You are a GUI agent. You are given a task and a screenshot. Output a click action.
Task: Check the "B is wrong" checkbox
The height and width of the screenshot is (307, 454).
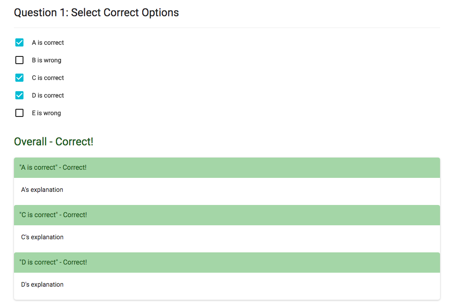pos(19,60)
